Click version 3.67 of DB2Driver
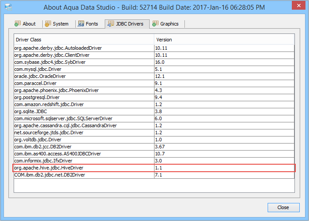 [160, 147]
